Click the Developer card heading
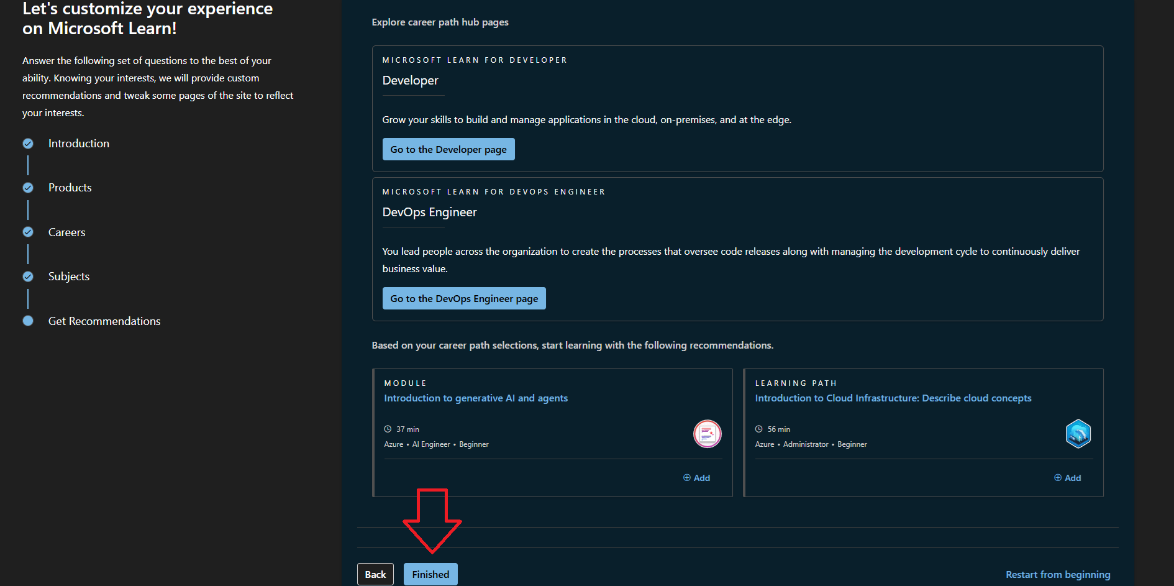This screenshot has height=586, width=1174. 411,80
